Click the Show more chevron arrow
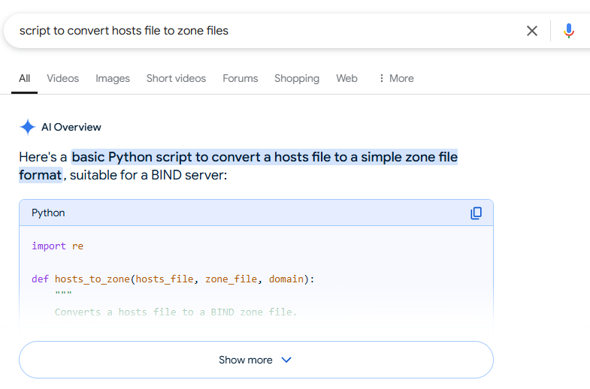590x389 pixels. (286, 360)
